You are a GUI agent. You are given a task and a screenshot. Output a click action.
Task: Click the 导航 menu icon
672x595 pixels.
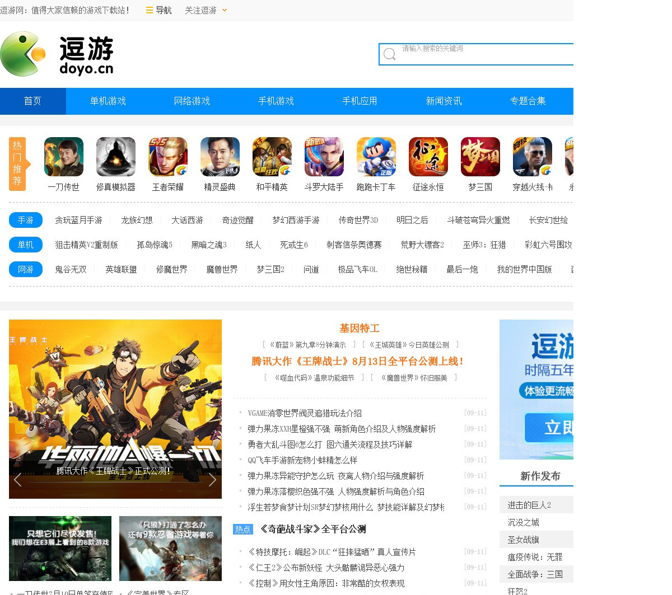tap(150, 10)
